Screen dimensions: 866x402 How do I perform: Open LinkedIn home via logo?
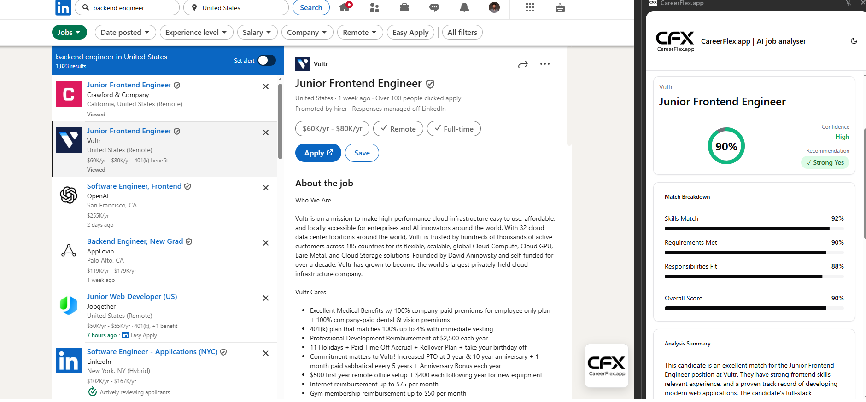point(63,8)
